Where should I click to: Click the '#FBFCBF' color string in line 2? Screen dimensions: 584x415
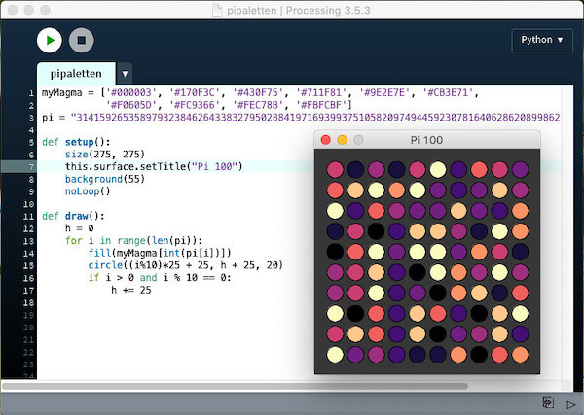point(321,105)
